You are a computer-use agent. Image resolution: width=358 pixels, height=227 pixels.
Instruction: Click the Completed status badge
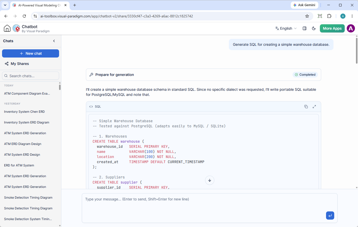pos(305,75)
